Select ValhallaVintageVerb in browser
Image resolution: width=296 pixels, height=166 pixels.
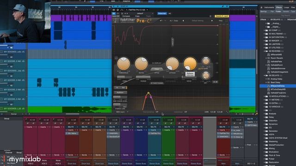pyautogui.click(x=279, y=72)
